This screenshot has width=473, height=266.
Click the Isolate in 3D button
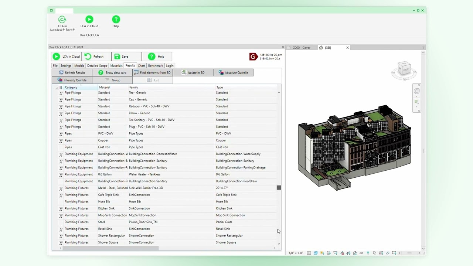click(x=193, y=72)
